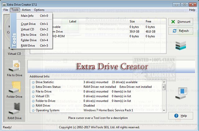Click '3 drive(s) mounted' statistic text
This screenshot has width=199, height=131.
pos(96,82)
